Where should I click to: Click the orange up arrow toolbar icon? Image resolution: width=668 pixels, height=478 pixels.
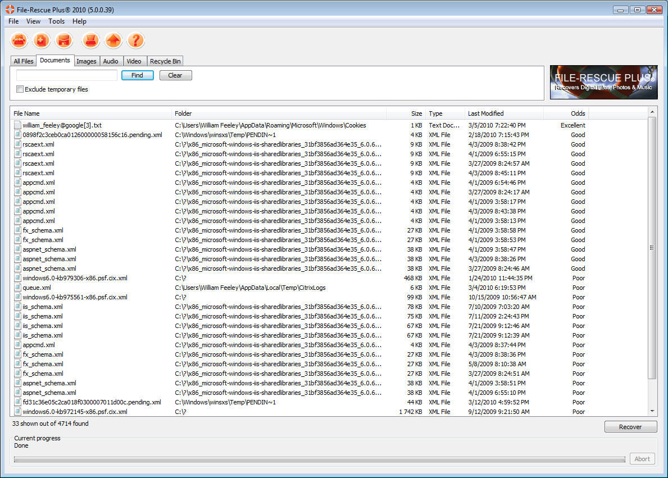tap(113, 40)
